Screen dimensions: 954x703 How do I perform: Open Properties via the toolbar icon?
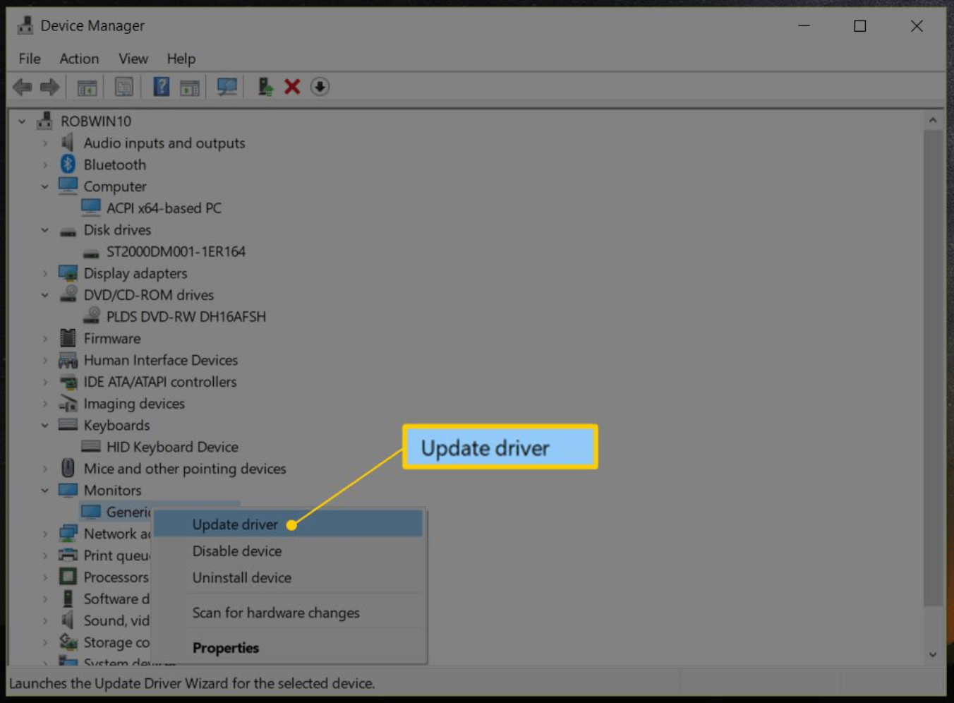(x=123, y=86)
